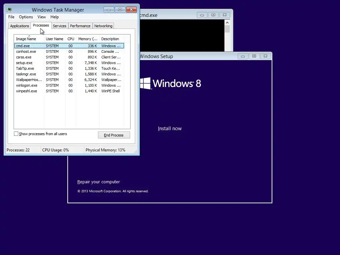This screenshot has height=255, width=340.
Task: Sort by the User Name column header
Action: tap(54, 39)
